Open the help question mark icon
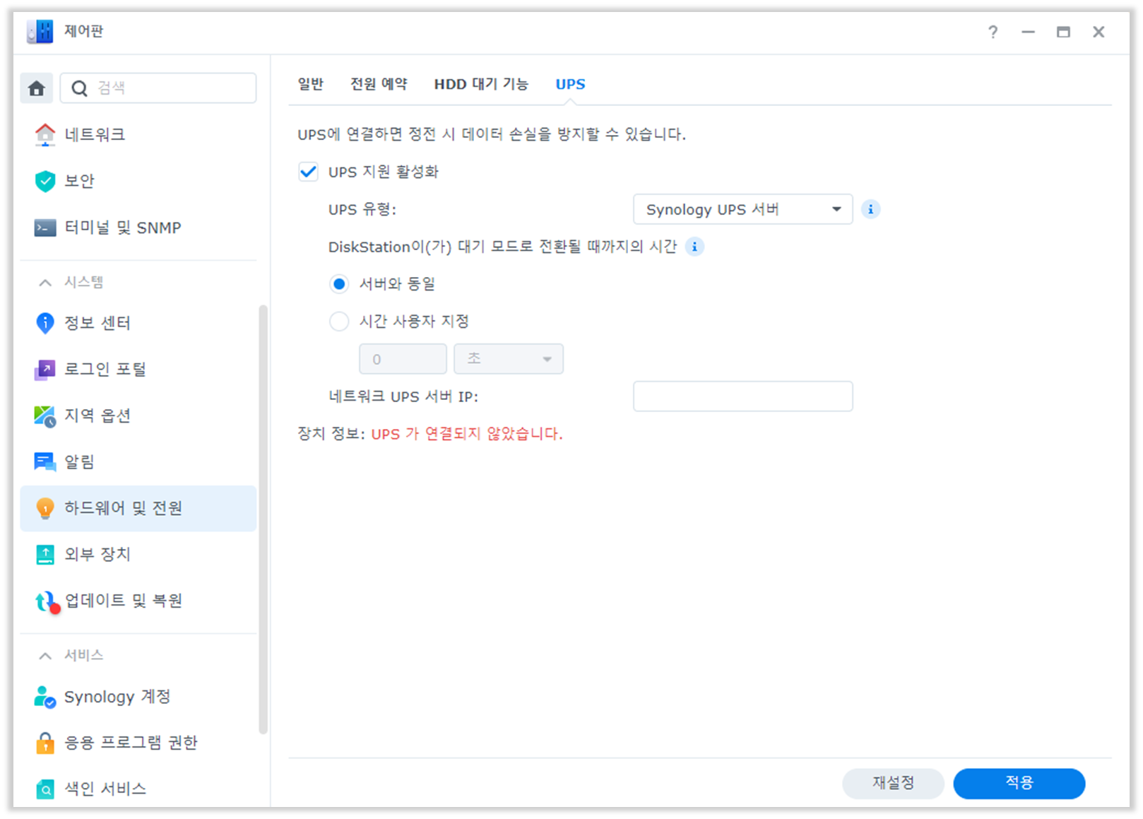Viewport: 1143px width, 819px height. 993,32
